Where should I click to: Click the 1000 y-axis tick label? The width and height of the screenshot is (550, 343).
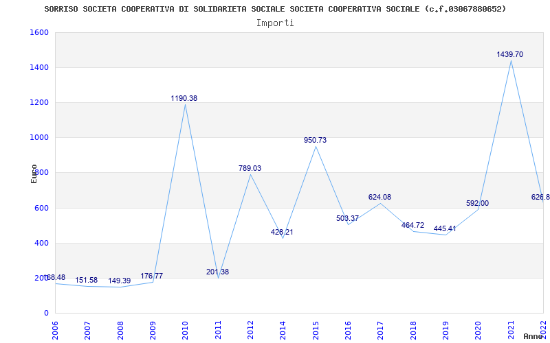point(39,138)
